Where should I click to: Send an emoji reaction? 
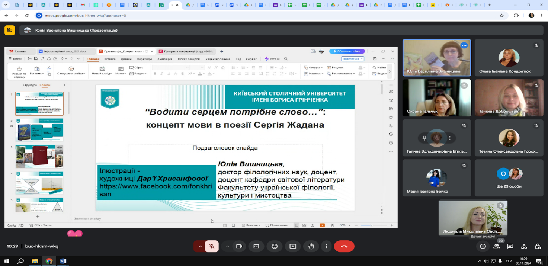pos(275,246)
